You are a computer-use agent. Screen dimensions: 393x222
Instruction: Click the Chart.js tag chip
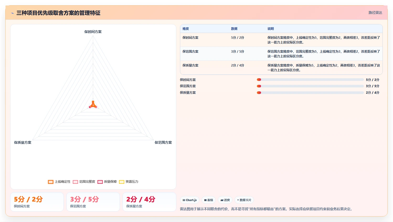pos(190,200)
